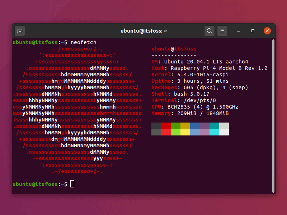Click the window title ubuntu@itsfoss: ~
This screenshot has height=215, width=287.
144,31
